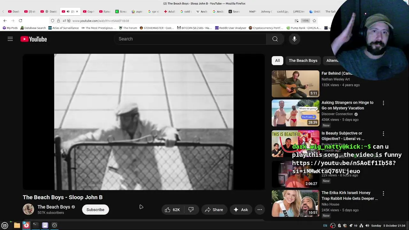Reload the page in Firefox

point(20,20)
